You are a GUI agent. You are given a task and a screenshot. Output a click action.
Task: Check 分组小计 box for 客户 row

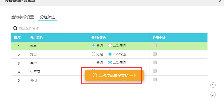(155, 62)
